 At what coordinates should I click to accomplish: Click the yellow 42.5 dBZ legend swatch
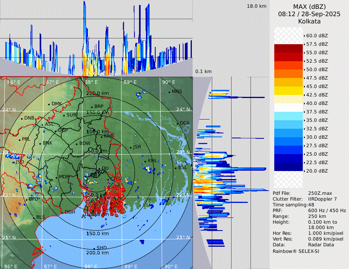click(x=289, y=91)
